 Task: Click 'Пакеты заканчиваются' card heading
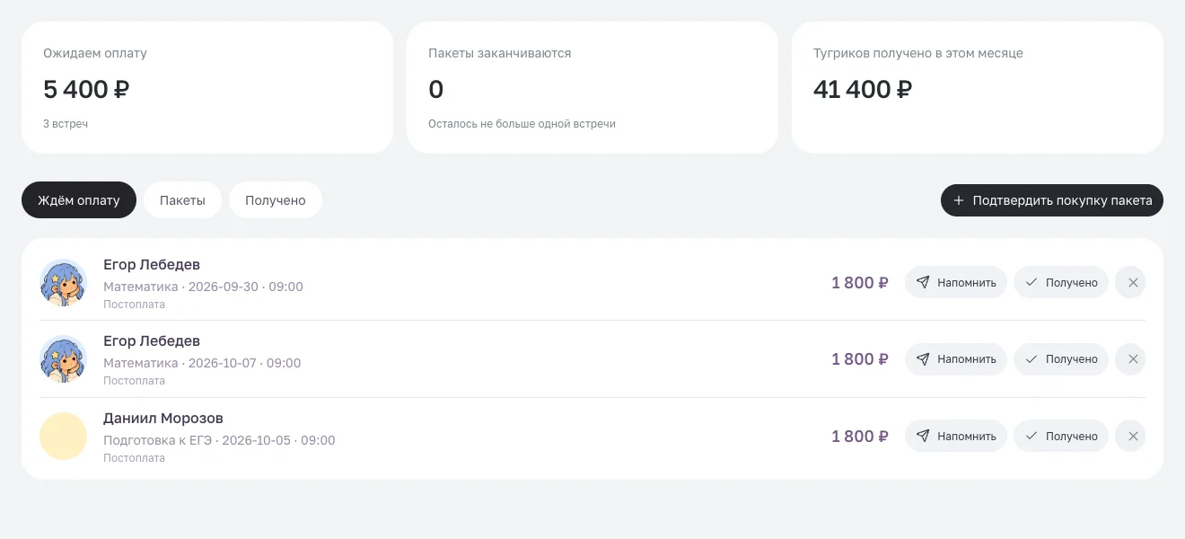tap(500, 53)
